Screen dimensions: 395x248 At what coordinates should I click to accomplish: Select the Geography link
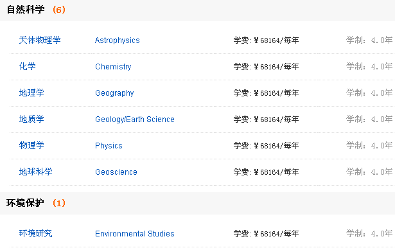click(114, 93)
